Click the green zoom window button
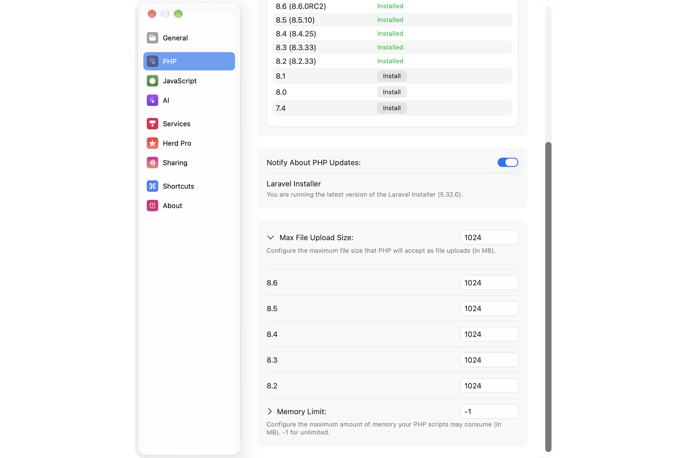 point(178,14)
